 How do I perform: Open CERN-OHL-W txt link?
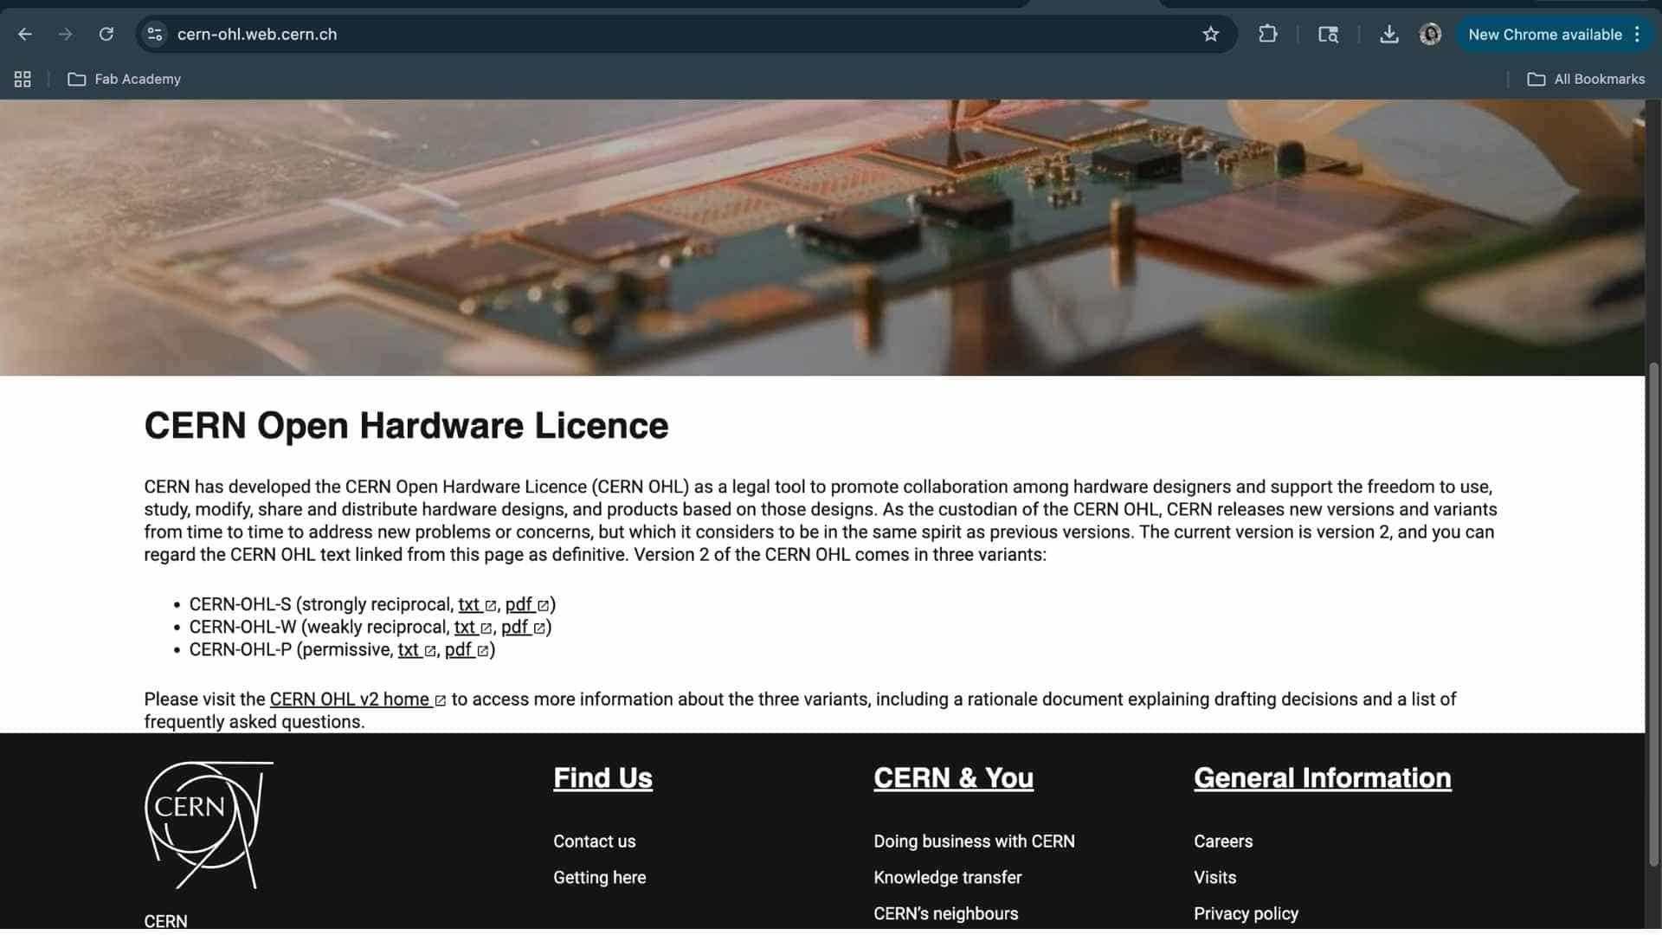coord(473,628)
